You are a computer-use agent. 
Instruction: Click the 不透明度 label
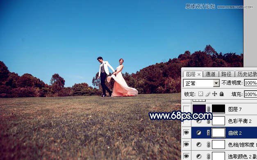[232, 83]
